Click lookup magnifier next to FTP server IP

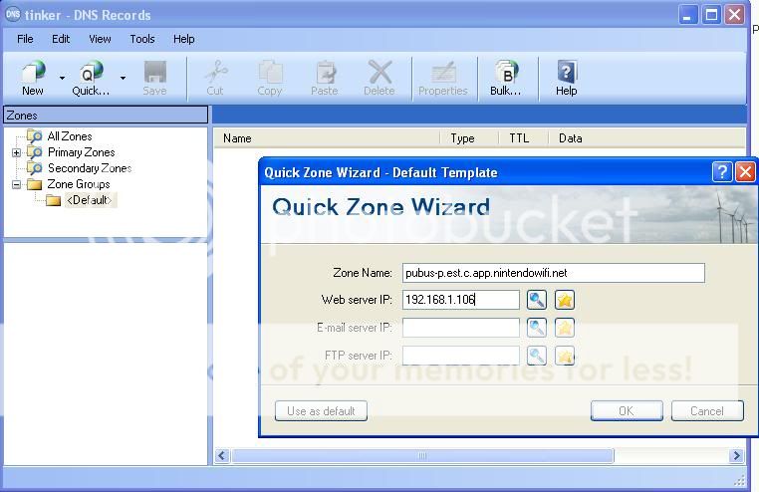[x=536, y=356]
